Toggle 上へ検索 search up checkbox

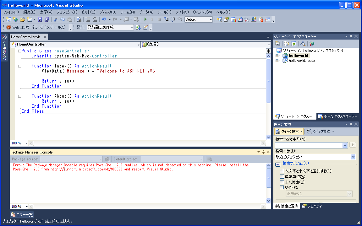pos(282,182)
